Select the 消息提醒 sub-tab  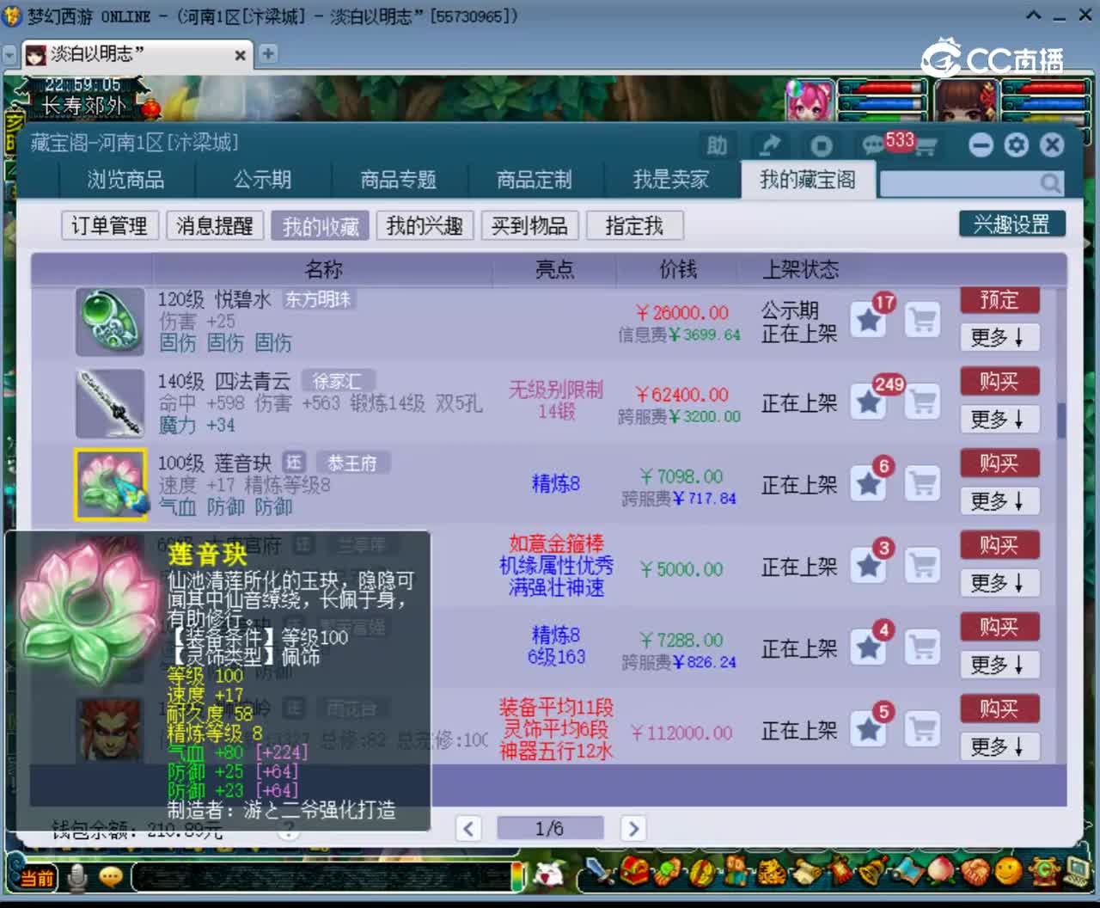tap(214, 226)
